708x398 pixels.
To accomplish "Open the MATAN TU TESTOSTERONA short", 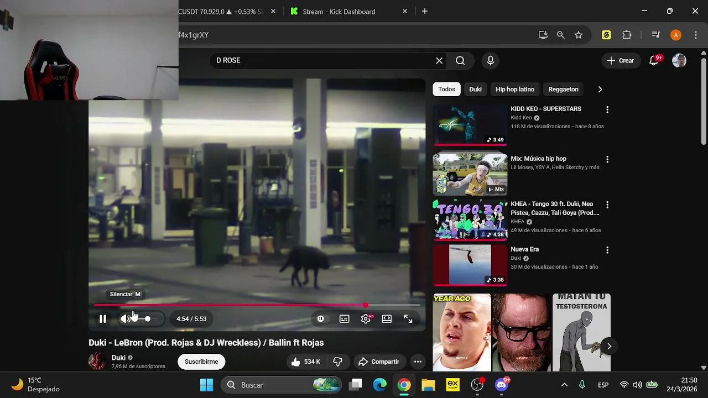I will point(581,332).
